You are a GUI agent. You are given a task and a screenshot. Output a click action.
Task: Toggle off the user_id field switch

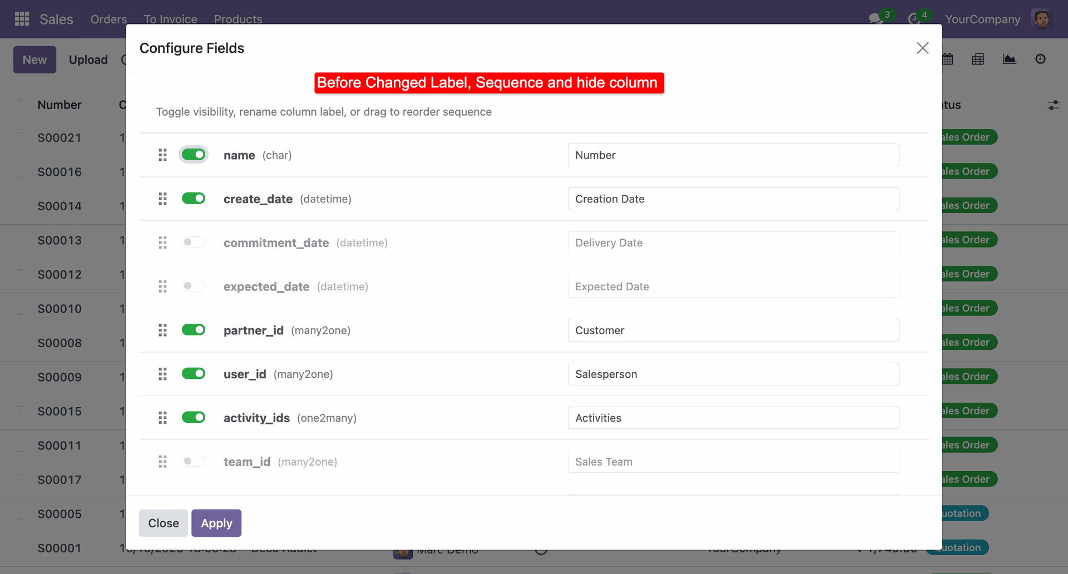point(194,374)
